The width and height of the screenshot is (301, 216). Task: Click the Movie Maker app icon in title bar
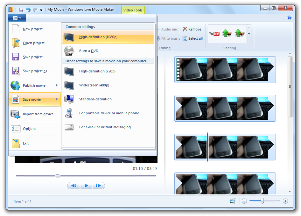(x=10, y=10)
